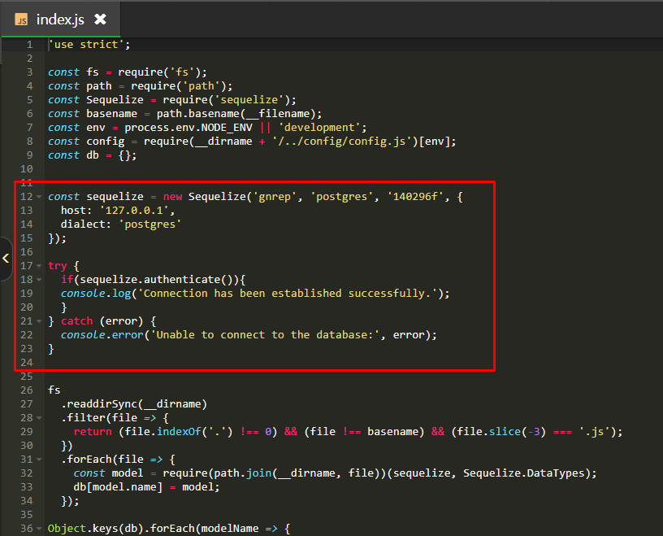
Task: Select line number 10 in the gutter
Action: pos(26,169)
